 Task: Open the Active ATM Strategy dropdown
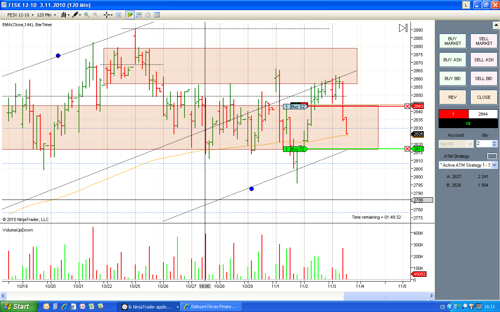click(468, 165)
